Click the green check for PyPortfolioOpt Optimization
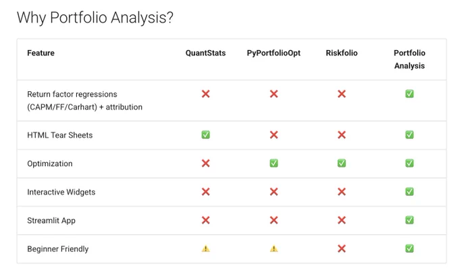This screenshot has width=459, height=277. pos(273,163)
